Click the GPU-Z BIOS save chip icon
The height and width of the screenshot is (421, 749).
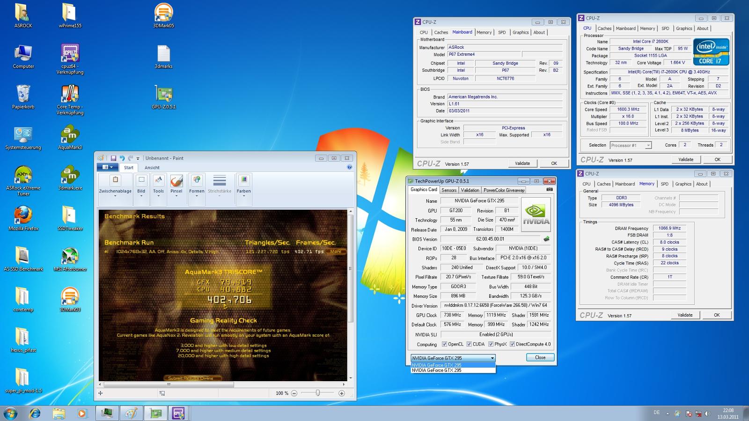(x=546, y=239)
